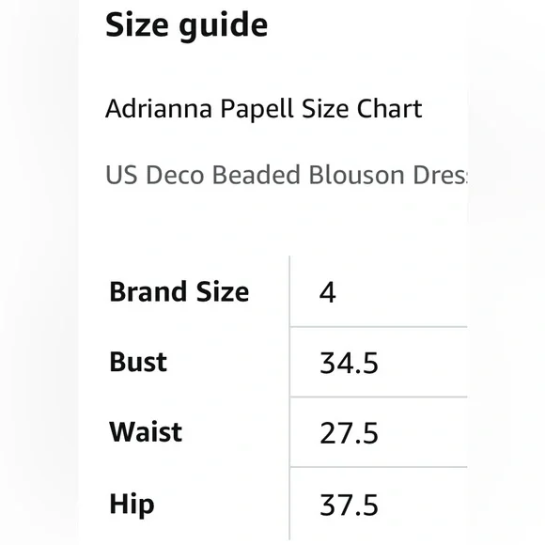
Task: Click the hip measurement 37.5
Action: click(x=349, y=505)
